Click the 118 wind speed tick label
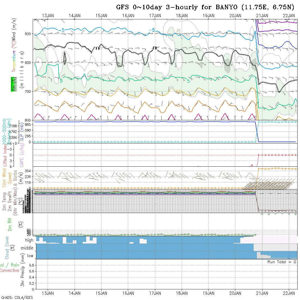300x300 pixels. coord(28,182)
